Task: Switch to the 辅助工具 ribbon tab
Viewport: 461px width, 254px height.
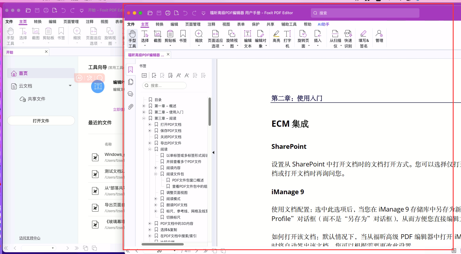Action: click(x=289, y=24)
